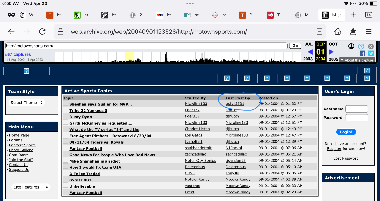Expand About this capture panel
380x201 pixels.
click(x=357, y=60)
